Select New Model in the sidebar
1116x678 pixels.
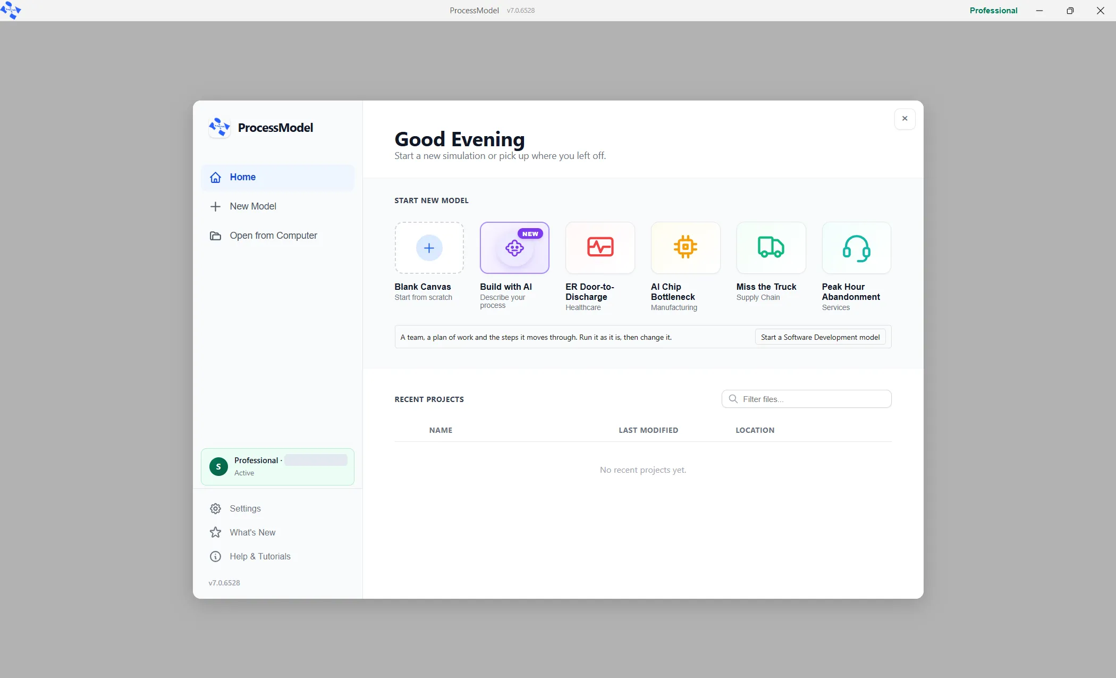click(277, 206)
